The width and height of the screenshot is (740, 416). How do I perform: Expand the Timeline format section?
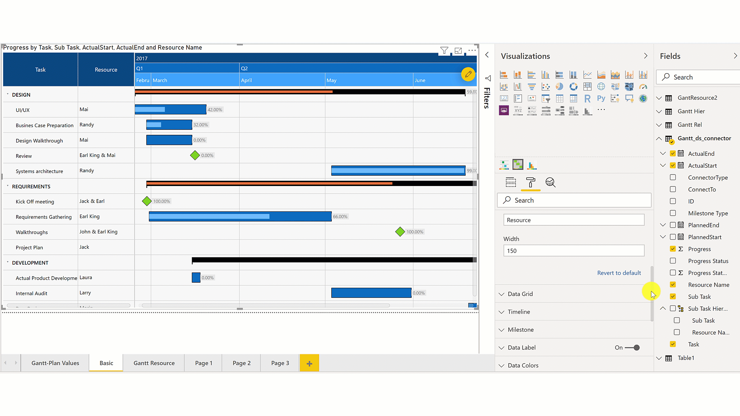click(x=519, y=312)
